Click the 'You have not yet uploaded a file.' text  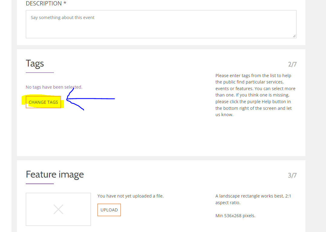(130, 196)
